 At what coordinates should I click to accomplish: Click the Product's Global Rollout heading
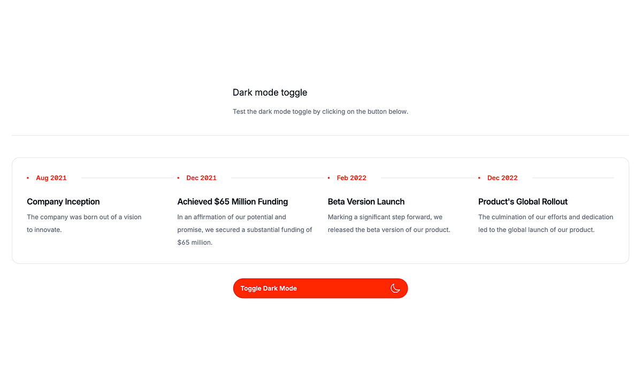(x=523, y=201)
